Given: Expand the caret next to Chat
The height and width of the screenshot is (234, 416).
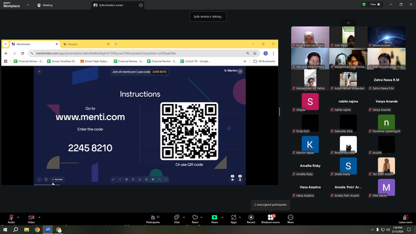Looking at the screenshot, I should (x=184, y=217).
